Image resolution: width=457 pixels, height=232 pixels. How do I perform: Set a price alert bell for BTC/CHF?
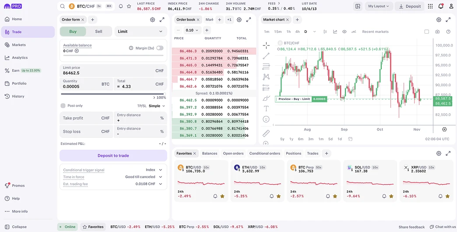click(x=121, y=6)
